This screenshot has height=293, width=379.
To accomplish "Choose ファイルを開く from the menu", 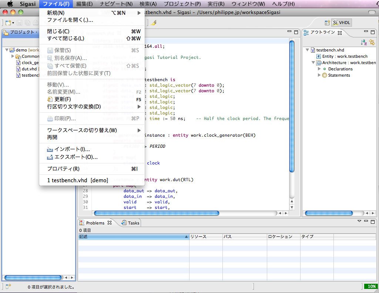I will [x=92, y=20].
